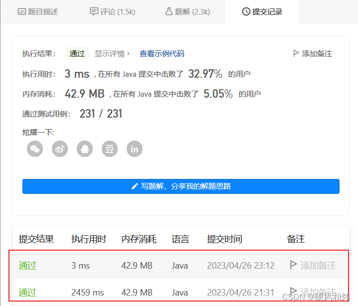Click the flag icon beside top 添加备注
Viewport: 358px width, 306px height.
(296, 53)
